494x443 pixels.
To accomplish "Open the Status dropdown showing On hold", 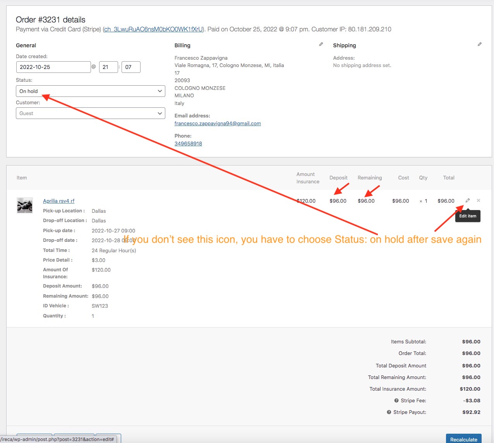I will (90, 91).
